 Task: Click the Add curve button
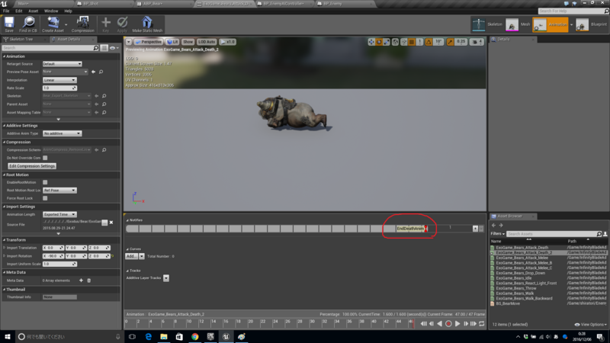tap(131, 256)
